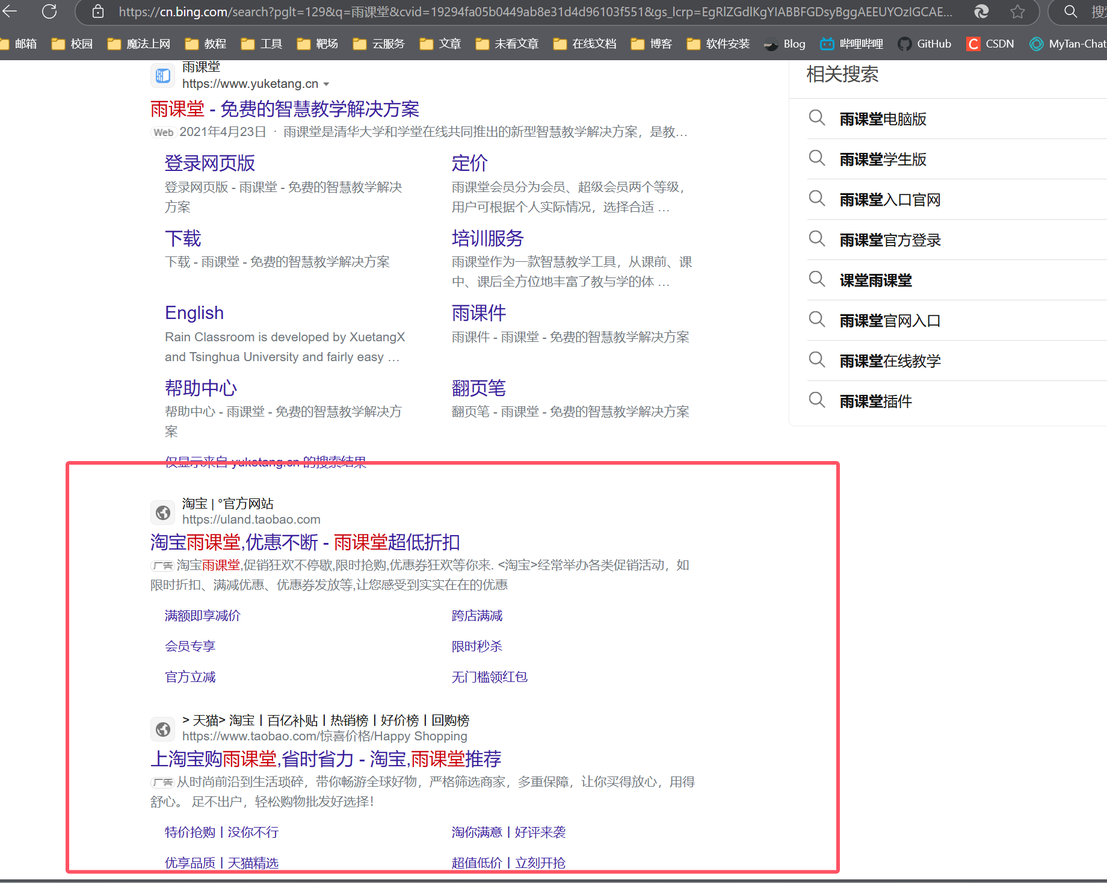Select related search 雨课堂在线教学
This screenshot has width=1107, height=883.
tap(890, 361)
